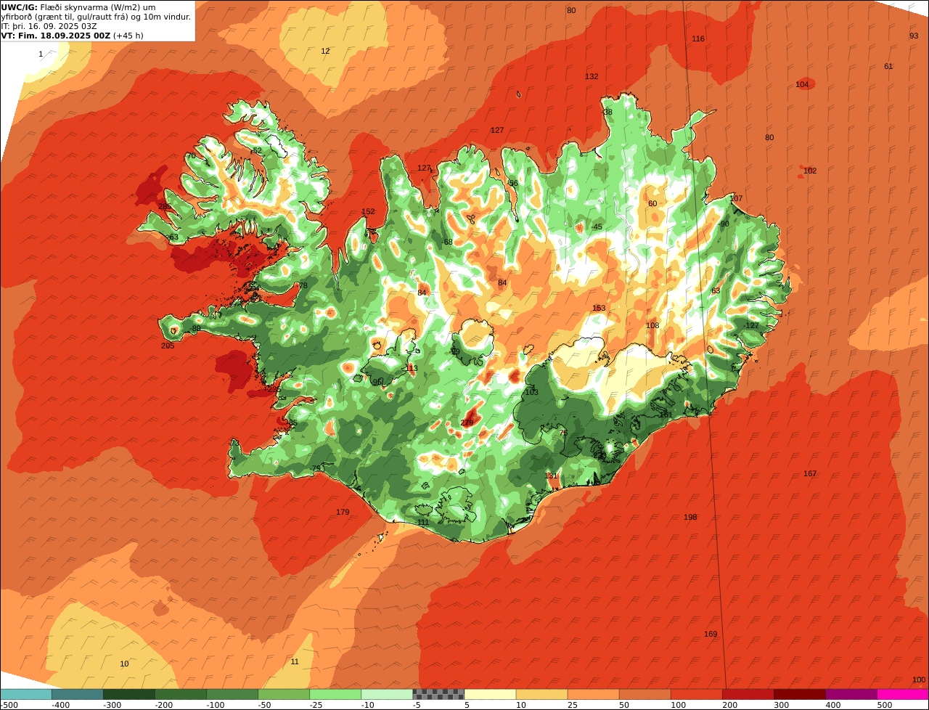
Task: Select the checkered legend swatch between -5 and 5
Action: [438, 694]
